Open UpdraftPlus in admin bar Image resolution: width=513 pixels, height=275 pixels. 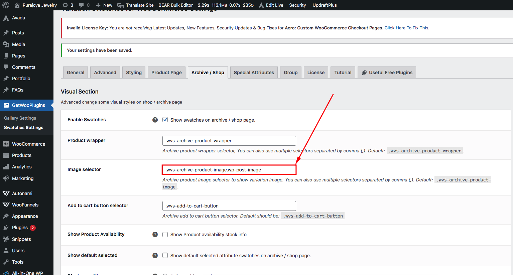click(325, 5)
